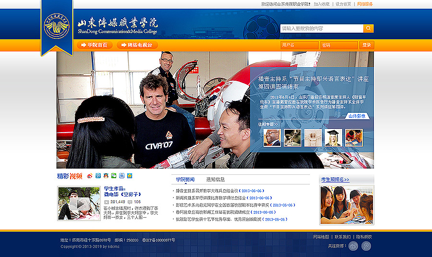Select graduate with cap topic thumbnail
The height and width of the screenshot is (257, 432).
pos(334,137)
